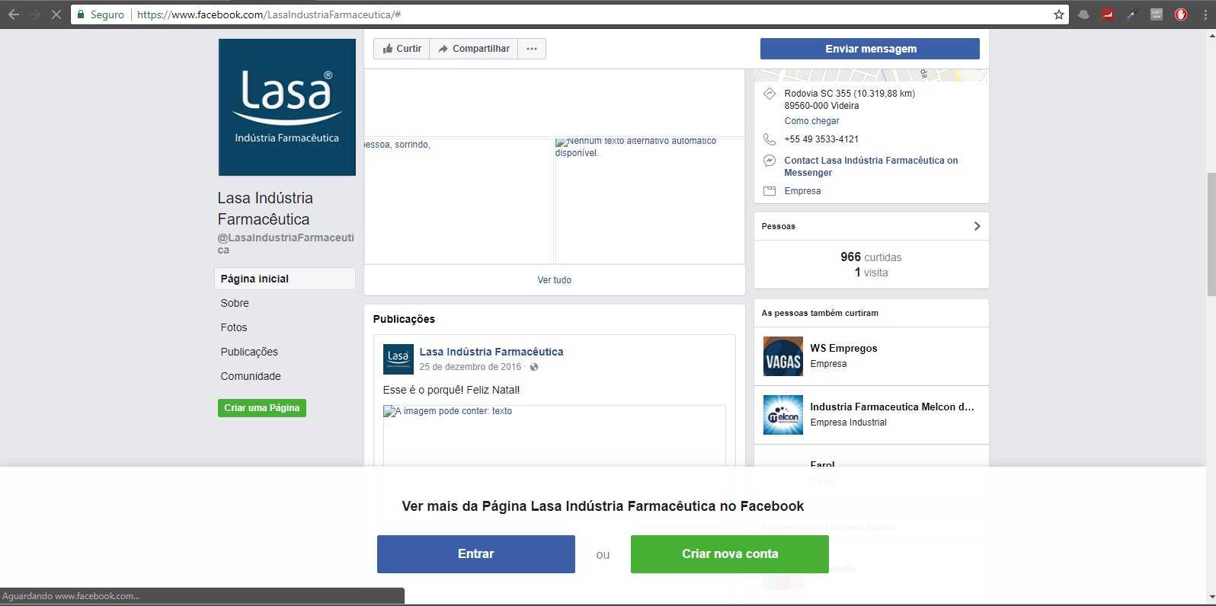Viewport: 1216px width, 606px height.
Task: Click the green secure padlock icon
Action: pyautogui.click(x=81, y=14)
